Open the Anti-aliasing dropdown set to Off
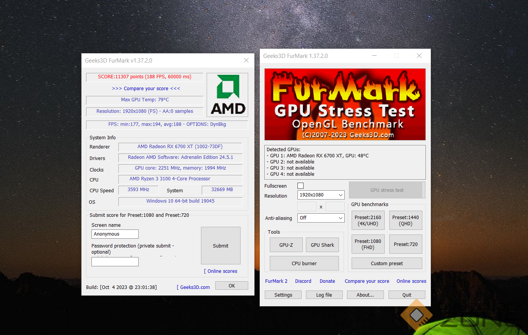This screenshot has height=335, width=528. pyautogui.click(x=321, y=218)
